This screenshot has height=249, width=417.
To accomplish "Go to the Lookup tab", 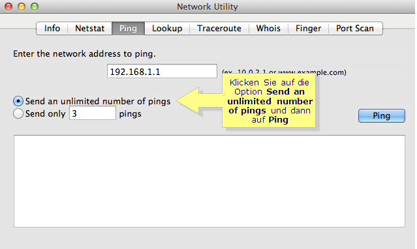I will [x=167, y=29].
